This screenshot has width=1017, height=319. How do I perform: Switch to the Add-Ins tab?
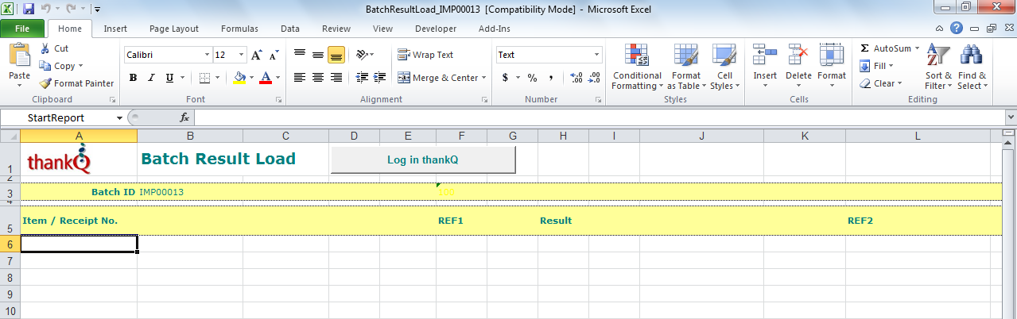click(495, 29)
